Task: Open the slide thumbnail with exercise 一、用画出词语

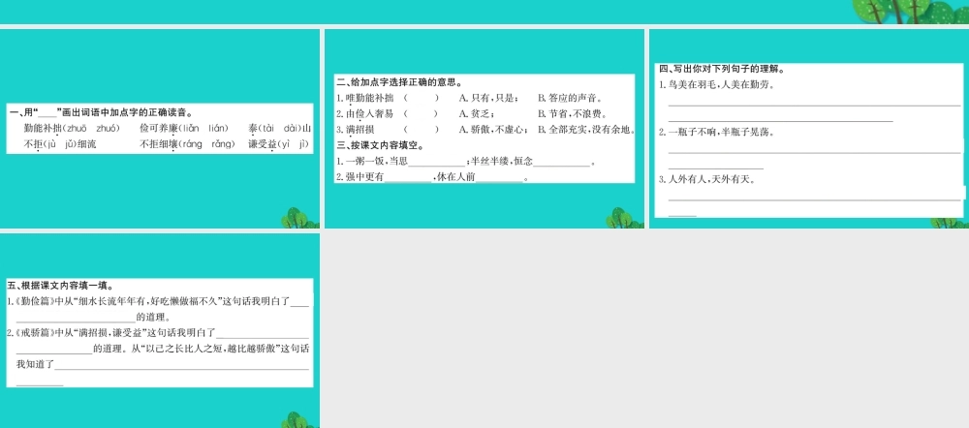Action: 160,129
